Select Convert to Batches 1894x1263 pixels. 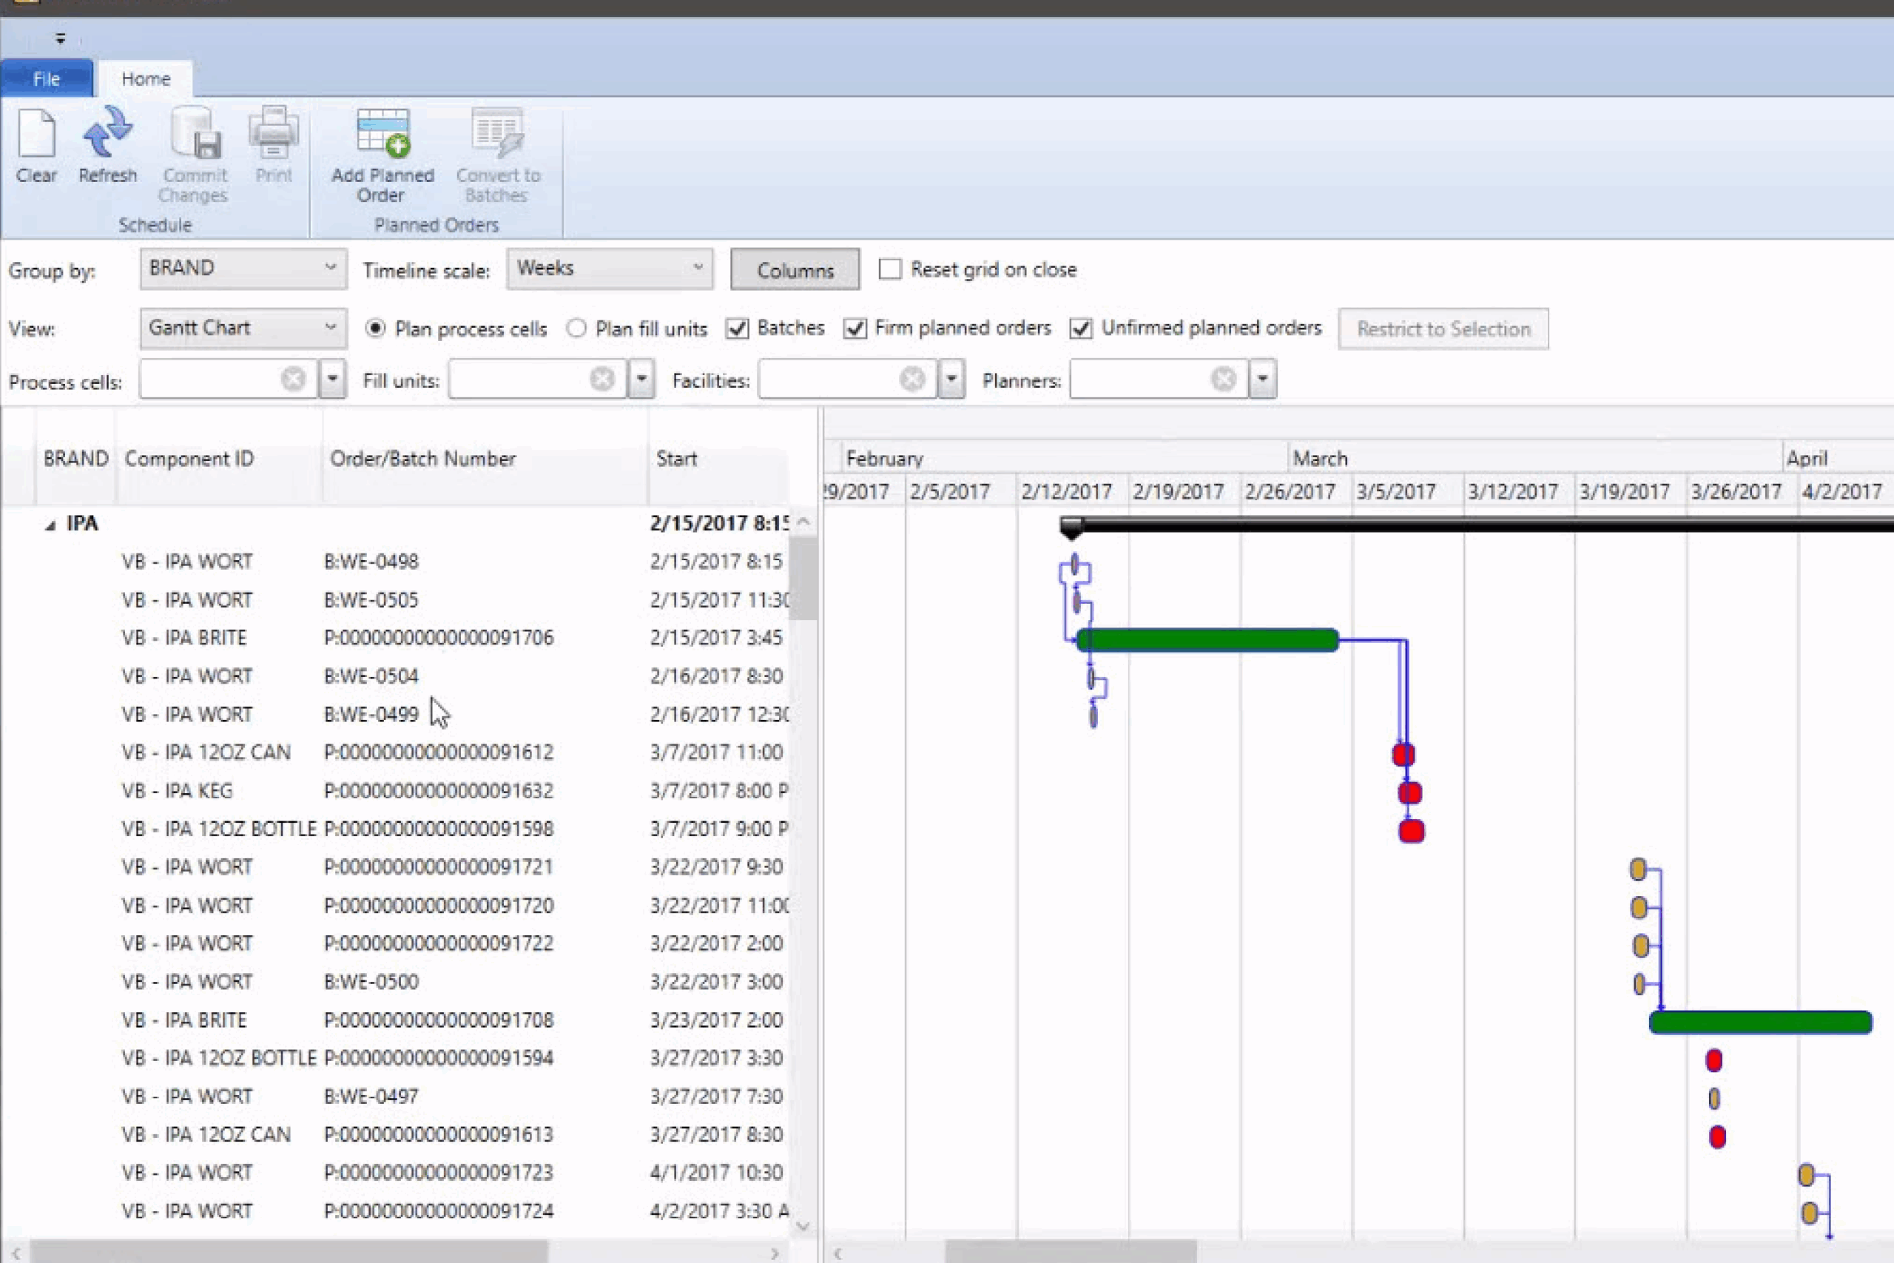pyautogui.click(x=496, y=153)
